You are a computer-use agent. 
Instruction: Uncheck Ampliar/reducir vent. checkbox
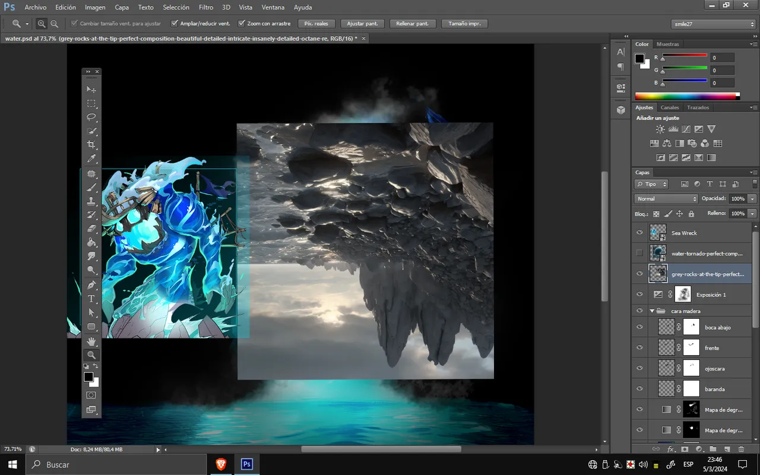(x=175, y=24)
